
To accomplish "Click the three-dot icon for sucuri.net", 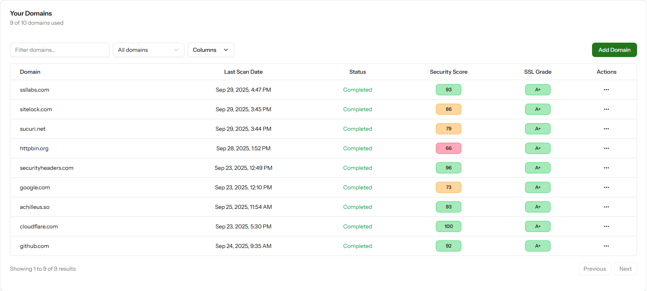I will click(x=606, y=129).
